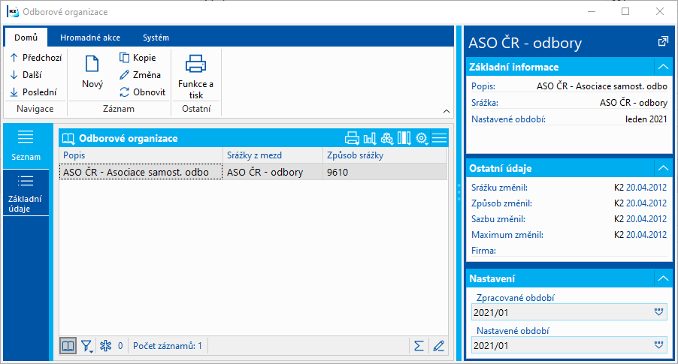
Task: Open table settings gear icon
Action: coord(422,138)
